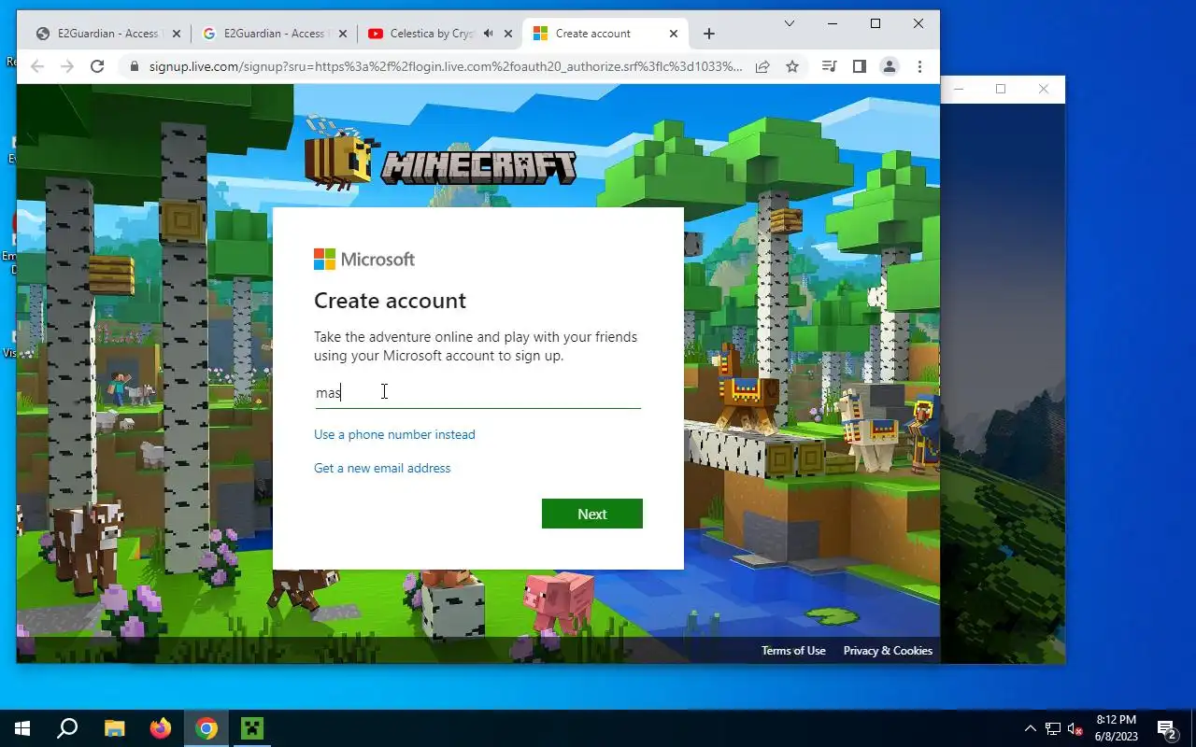Click the lock icon in address bar

tap(135, 66)
